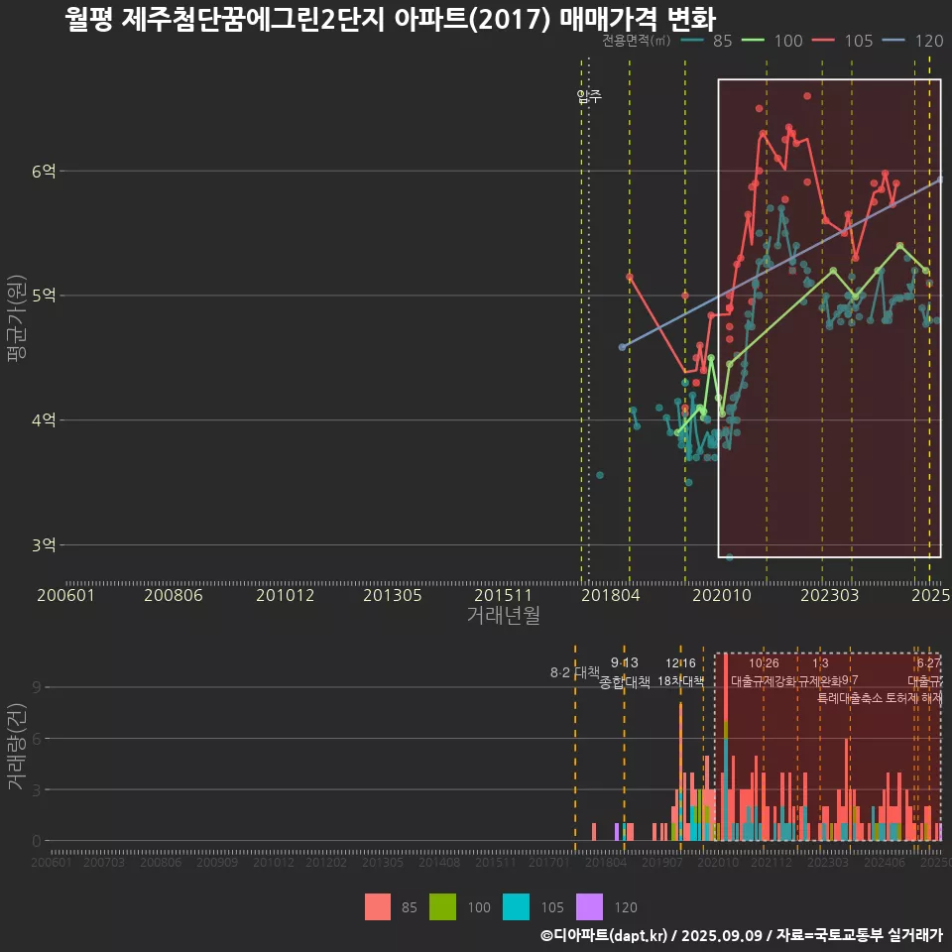Screen dimensions: 952x952
Task: Click the 3 label on volume axis
Action: (37, 790)
